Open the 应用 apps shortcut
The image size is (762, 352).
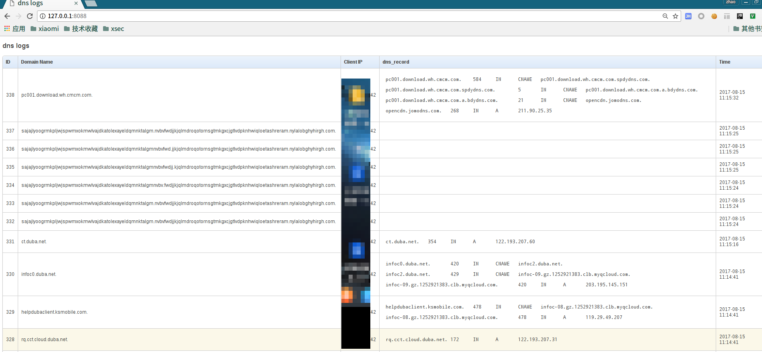[x=15, y=29]
